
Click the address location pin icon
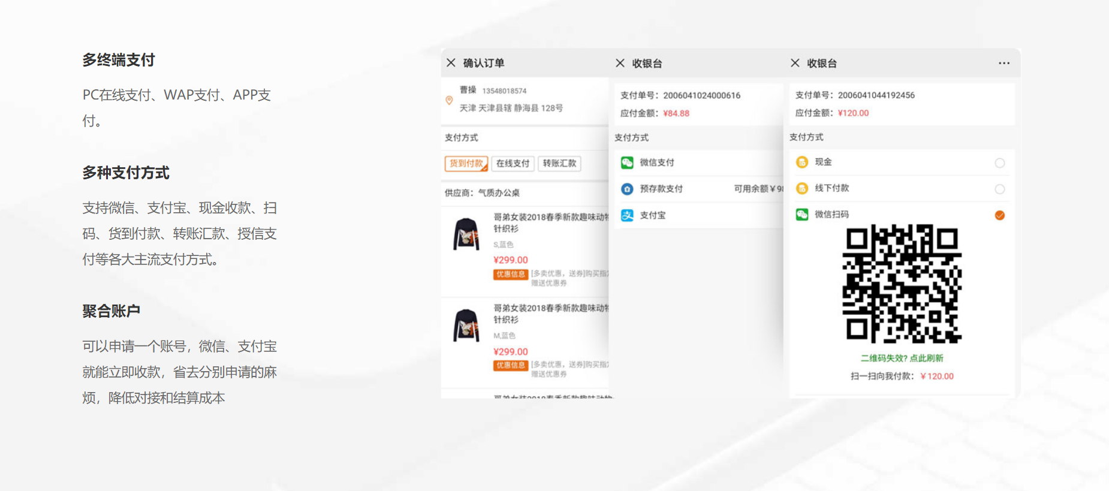click(x=449, y=100)
